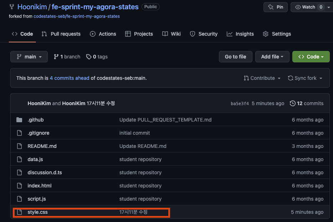333x222 pixels.
Task: Open the .github folder
Action: [x=36, y=120]
